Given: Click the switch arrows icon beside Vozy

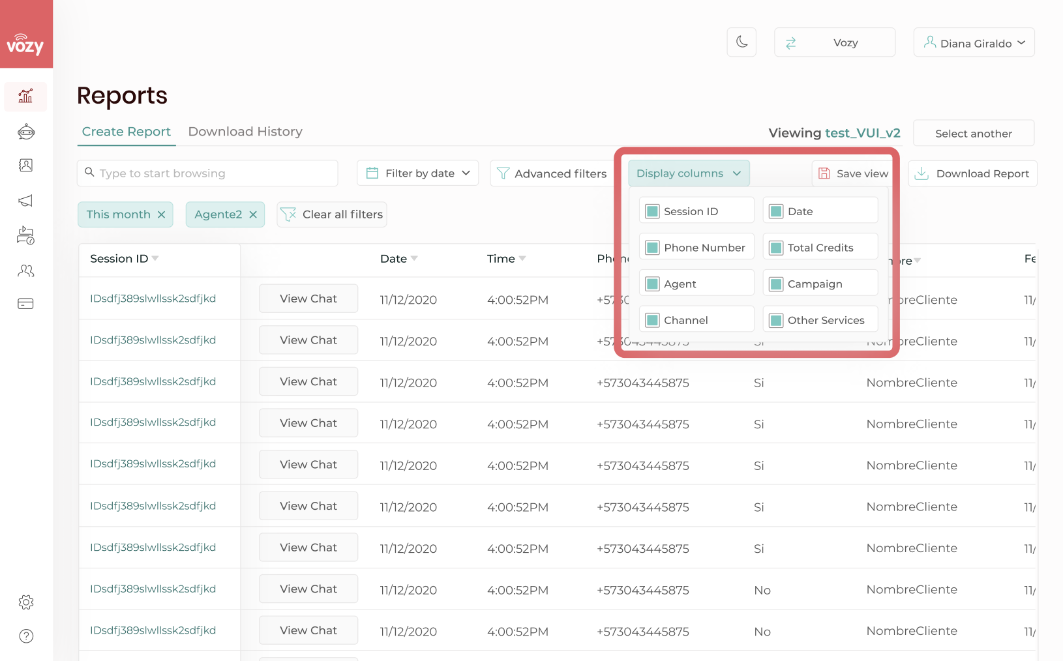Looking at the screenshot, I should point(790,43).
